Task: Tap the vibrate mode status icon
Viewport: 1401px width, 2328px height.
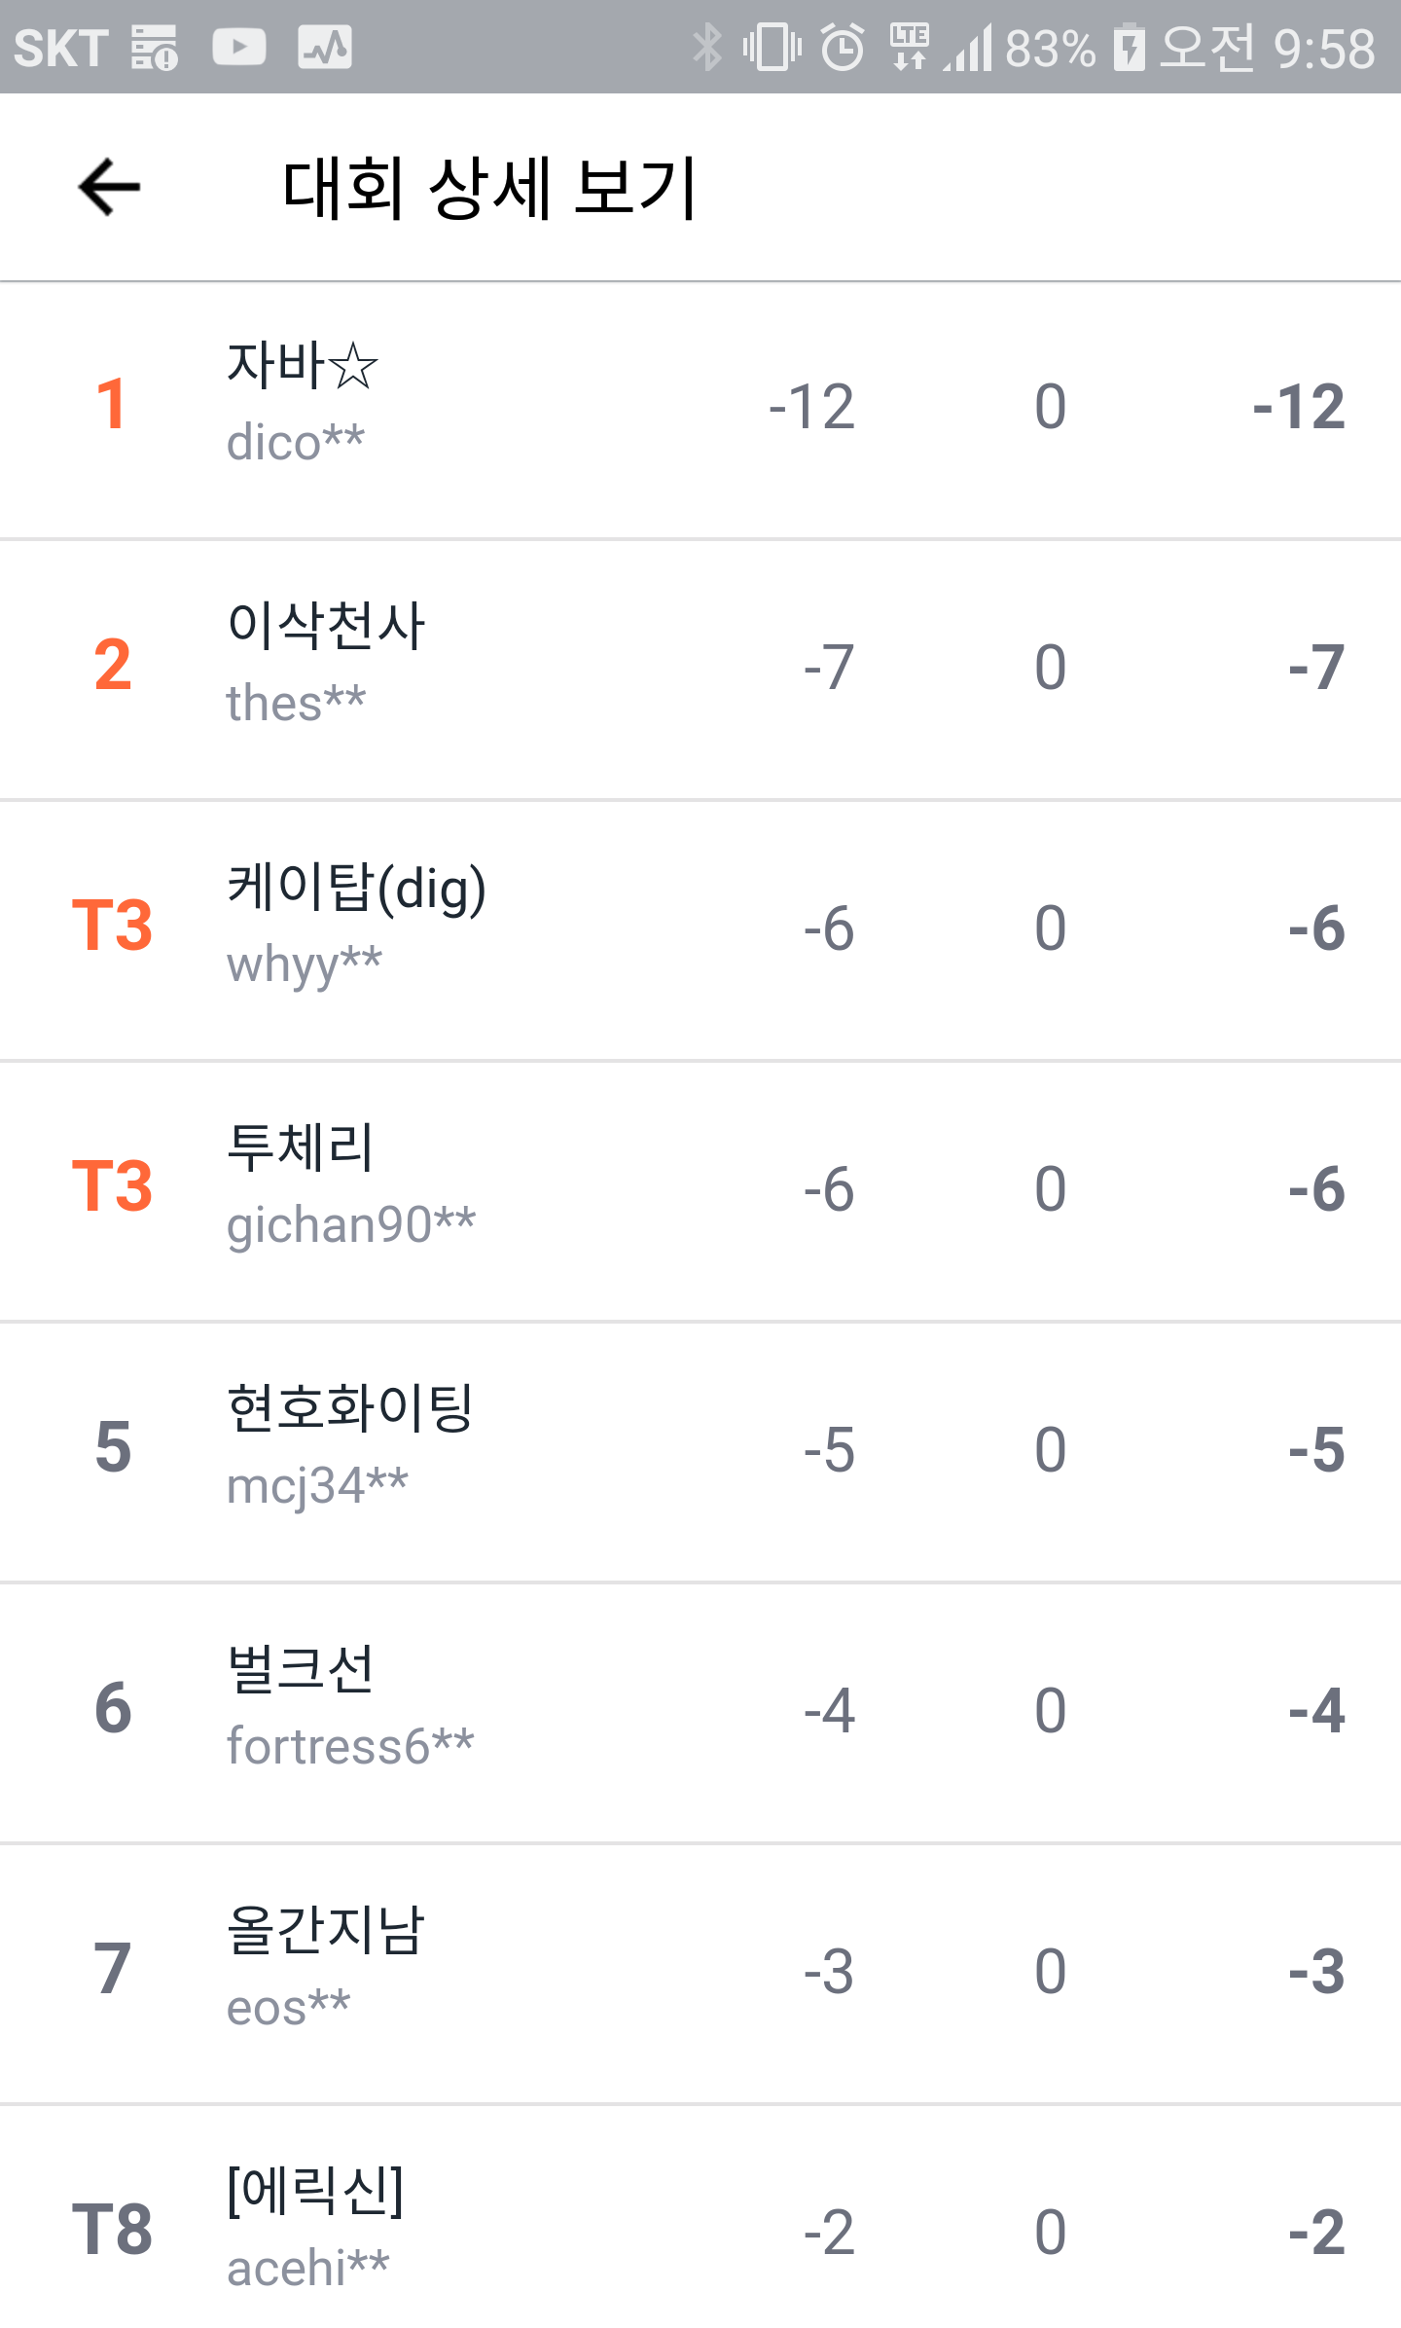Action: (x=772, y=48)
